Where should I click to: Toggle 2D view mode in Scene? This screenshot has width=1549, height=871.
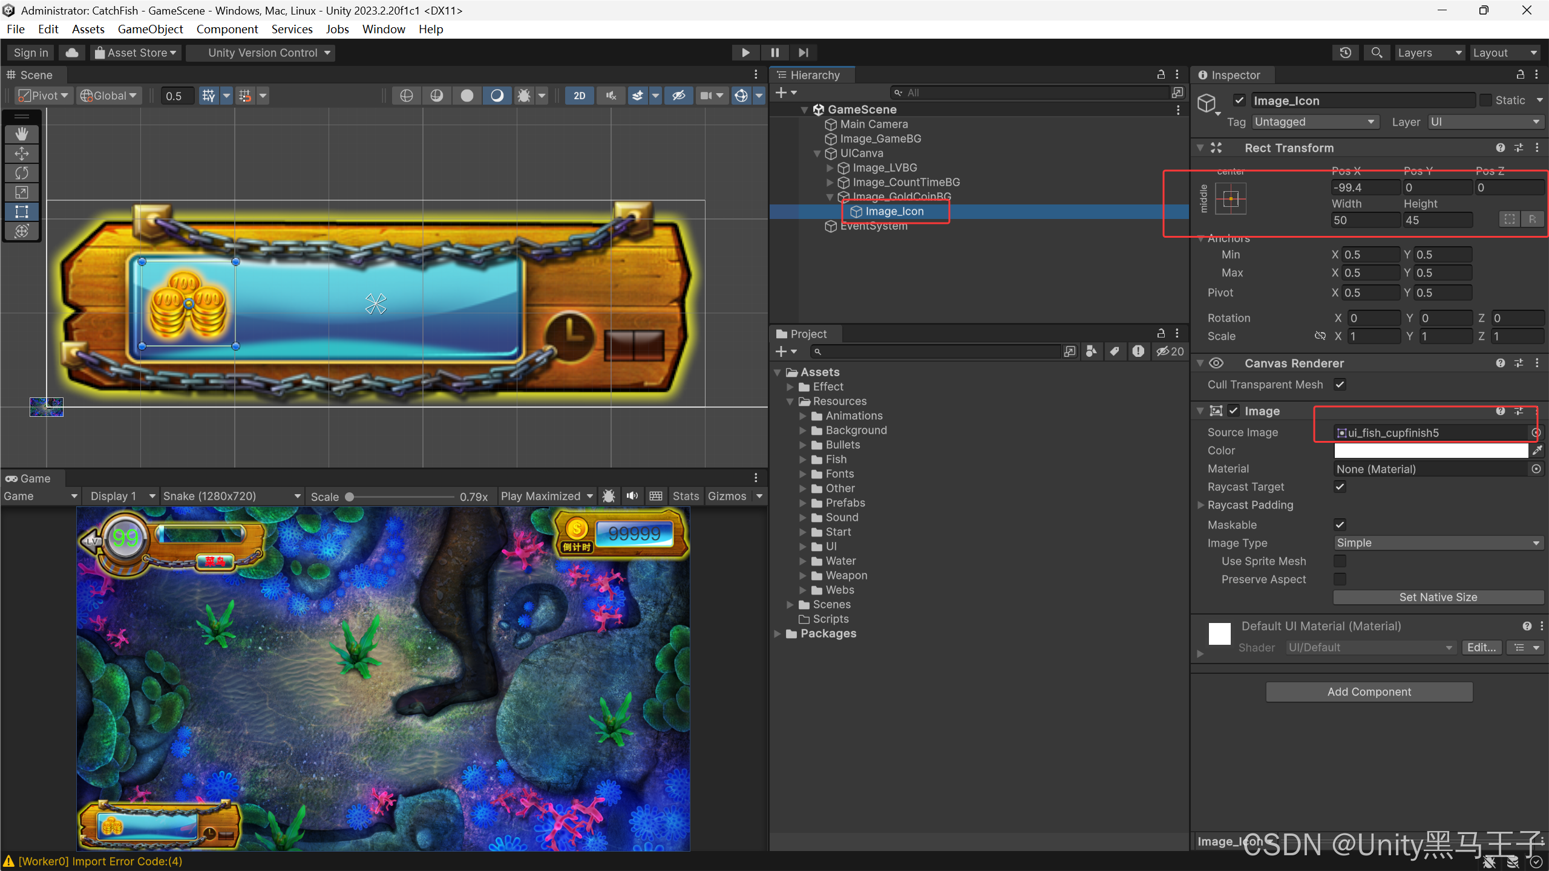point(579,96)
